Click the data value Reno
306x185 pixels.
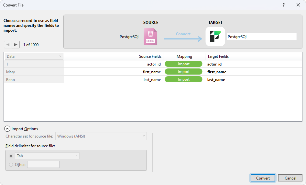(x=11, y=80)
